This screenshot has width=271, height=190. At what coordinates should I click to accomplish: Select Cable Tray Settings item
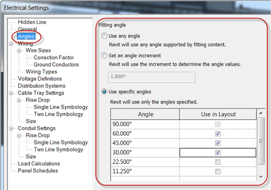click(x=41, y=93)
